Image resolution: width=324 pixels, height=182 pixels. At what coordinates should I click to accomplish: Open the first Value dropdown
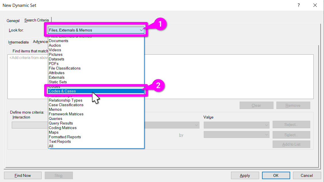pos(237,125)
